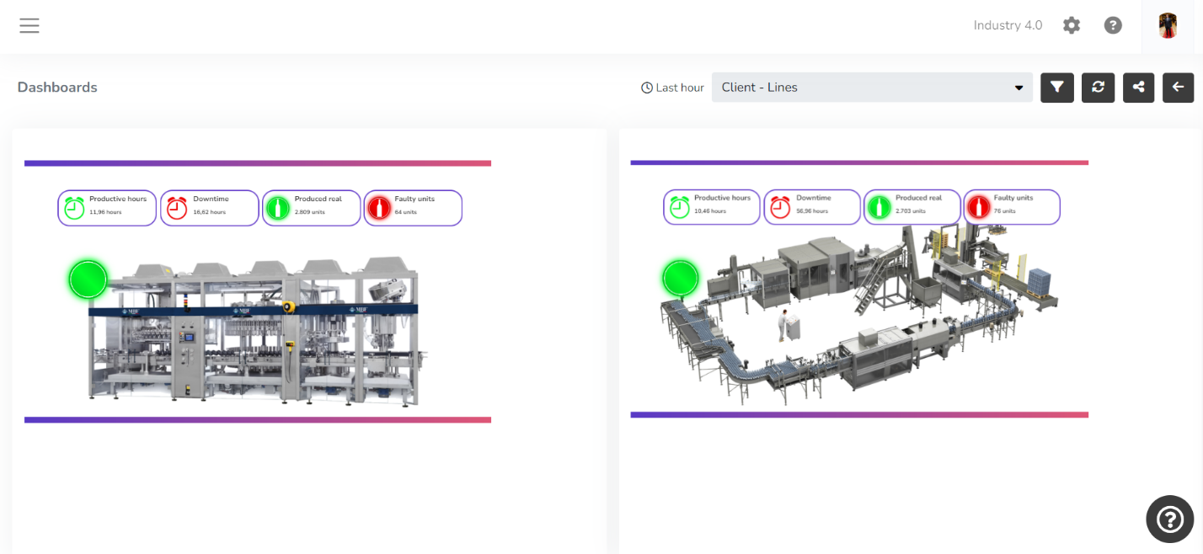Click the back arrow icon
This screenshot has width=1203, height=554.
pyautogui.click(x=1179, y=88)
